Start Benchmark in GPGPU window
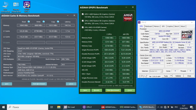The height and width of the screenshot is (110, 196). [x=113, y=90]
